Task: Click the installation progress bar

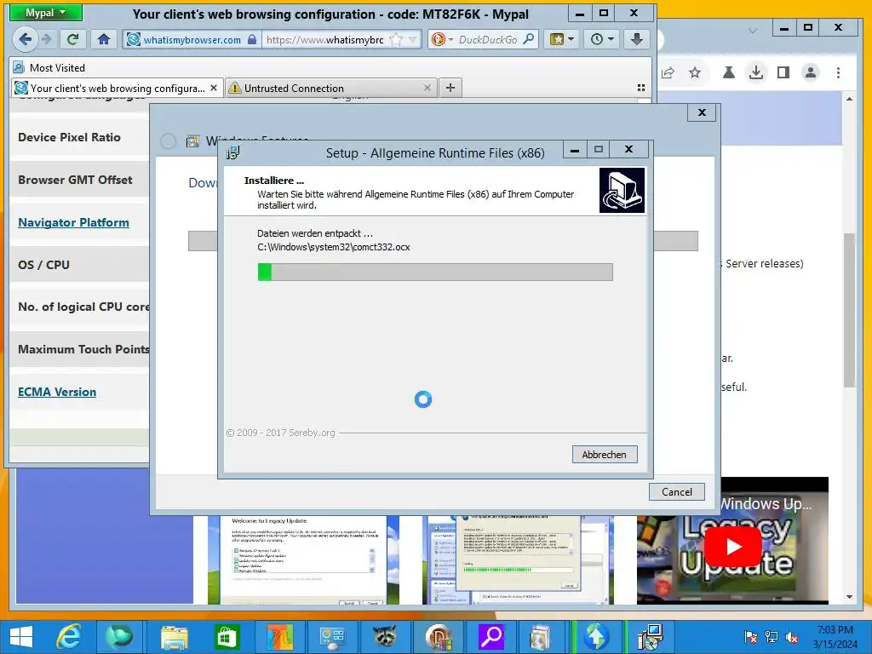Action: [x=435, y=272]
